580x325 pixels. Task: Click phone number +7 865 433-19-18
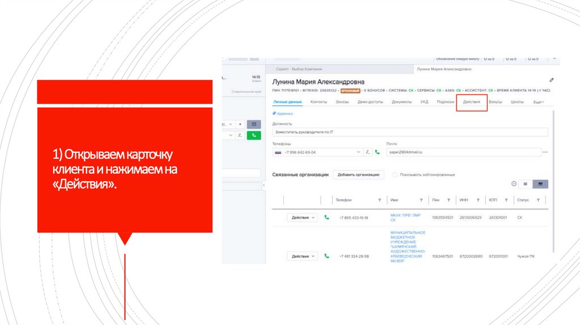pos(353,218)
